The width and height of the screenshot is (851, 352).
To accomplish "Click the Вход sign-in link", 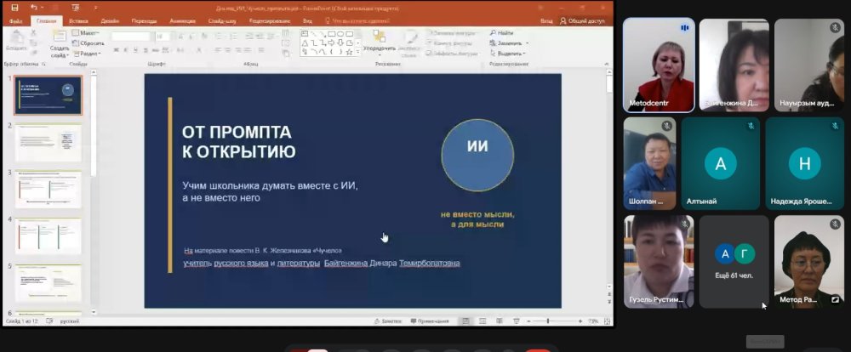I will pos(546,20).
